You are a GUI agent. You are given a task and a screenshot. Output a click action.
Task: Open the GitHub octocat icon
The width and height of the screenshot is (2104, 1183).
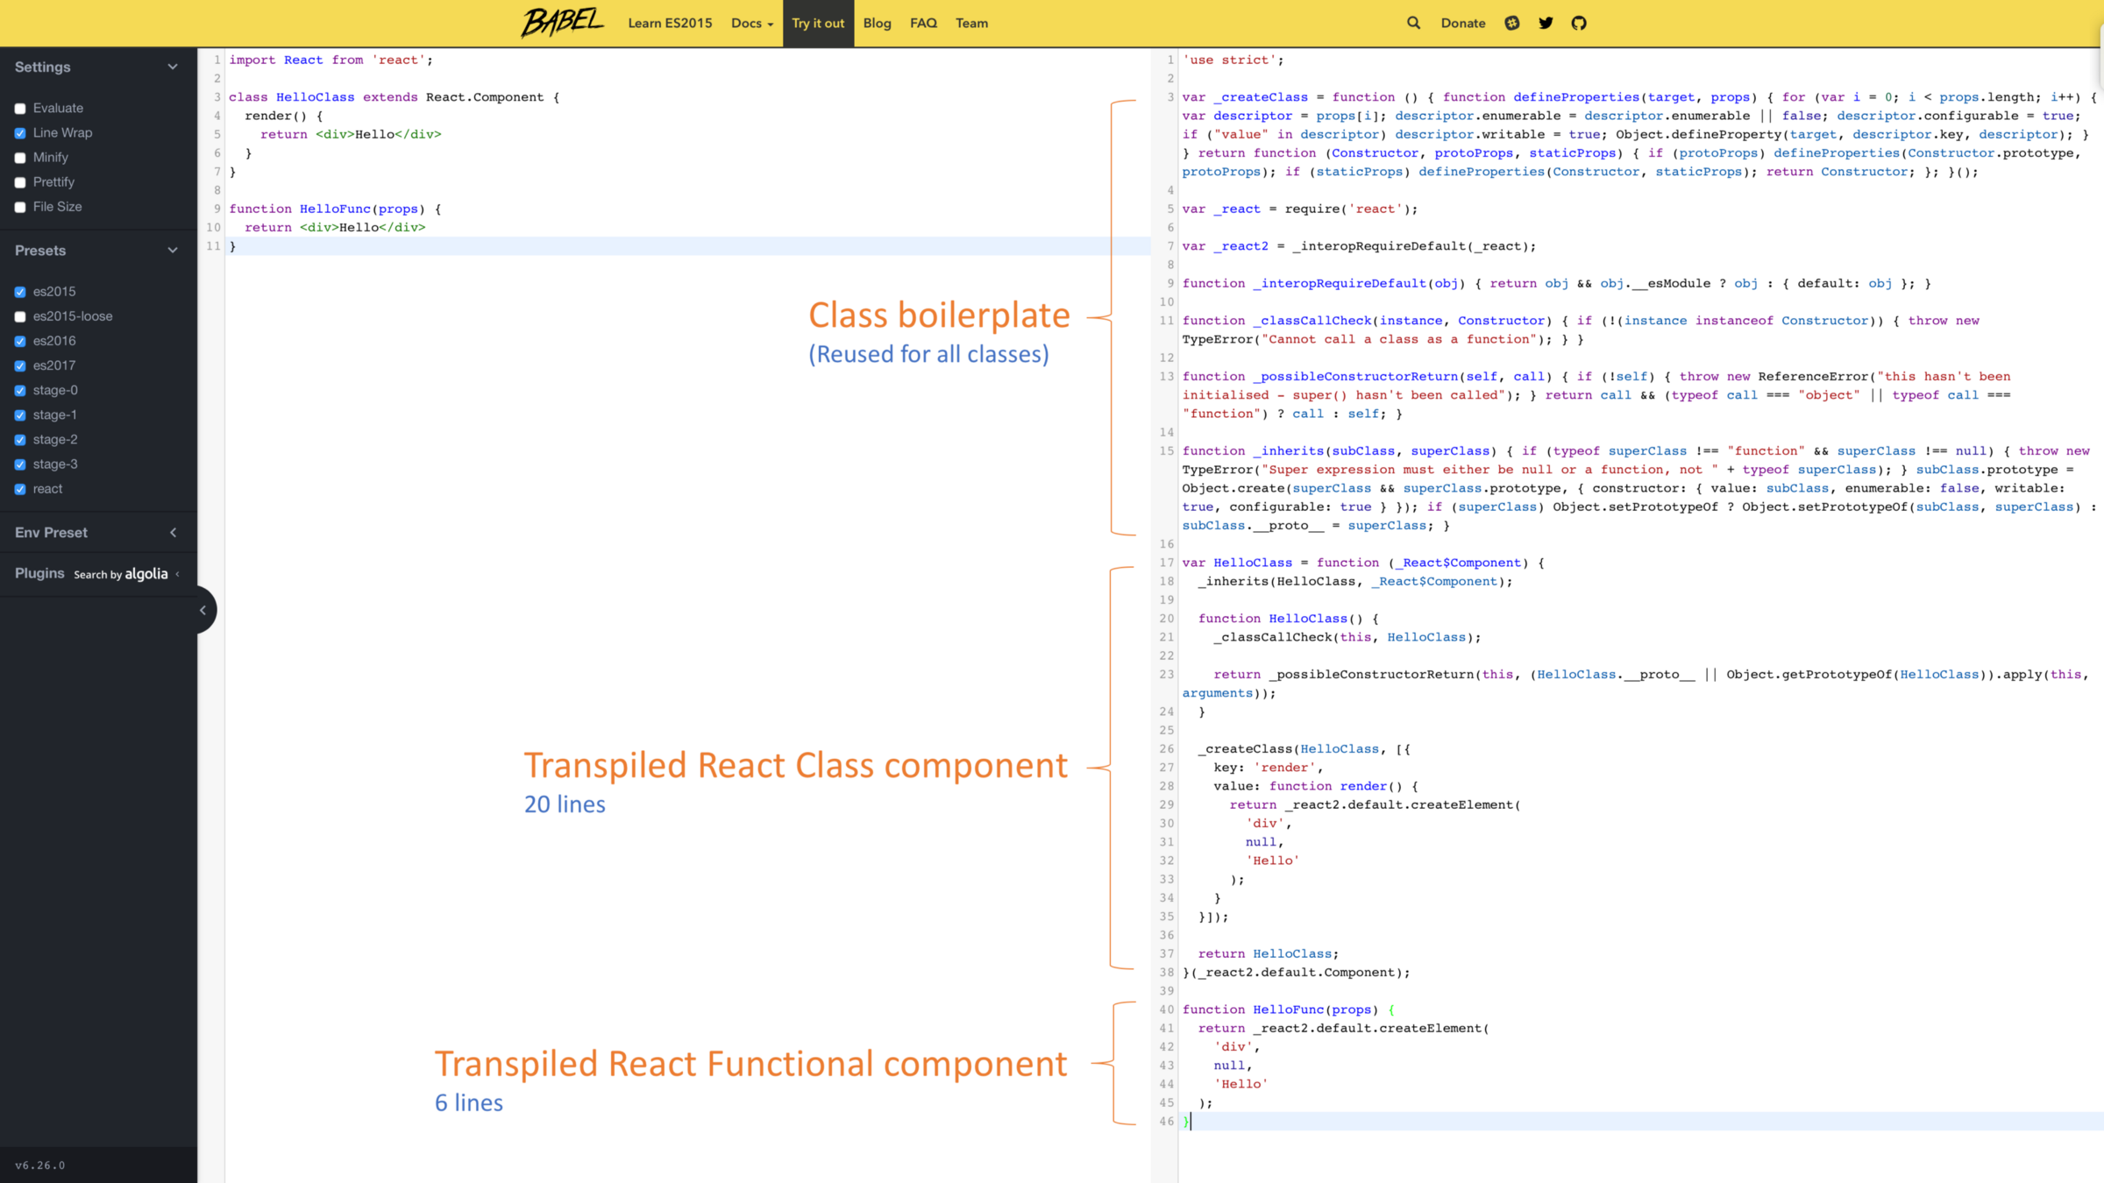pyautogui.click(x=1579, y=23)
